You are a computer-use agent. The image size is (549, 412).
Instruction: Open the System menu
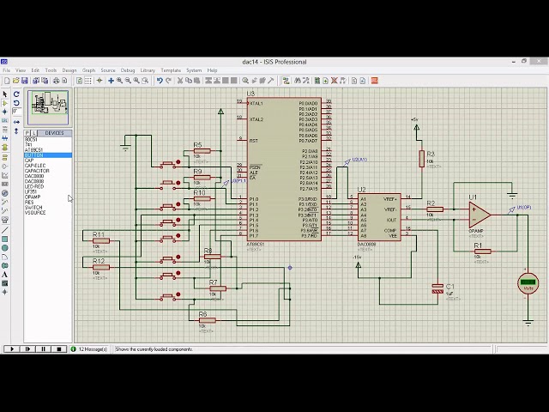pyautogui.click(x=194, y=70)
